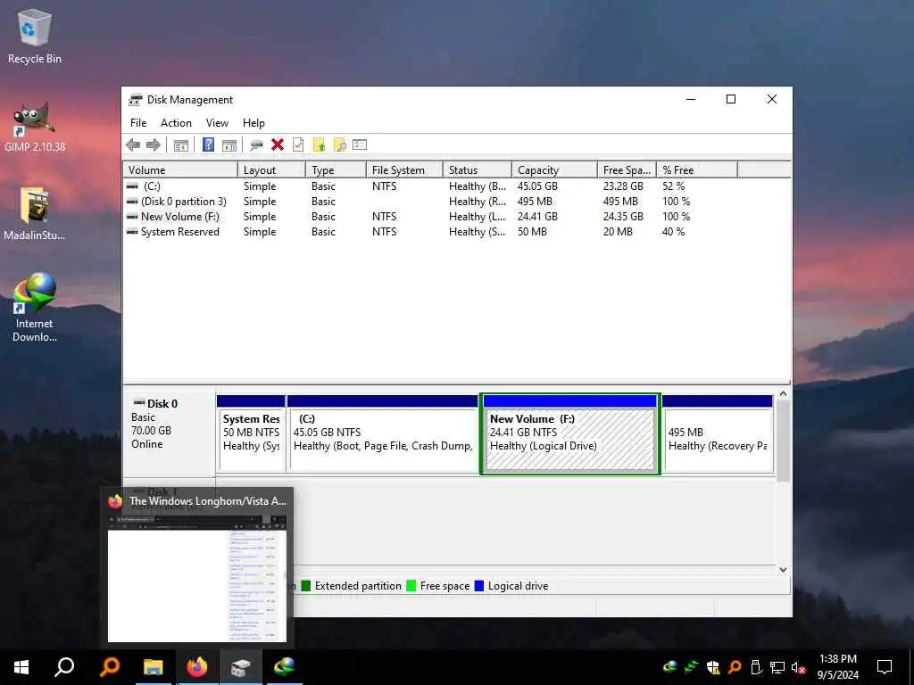Click the 45.05 GB capacity cell
Image resolution: width=914 pixels, height=685 pixels.
tap(537, 186)
